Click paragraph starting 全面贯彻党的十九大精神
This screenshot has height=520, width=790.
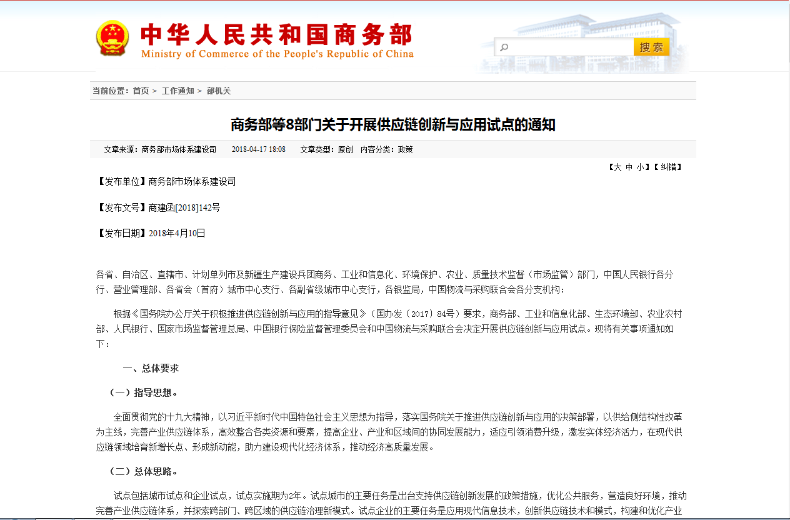pyautogui.click(x=389, y=432)
